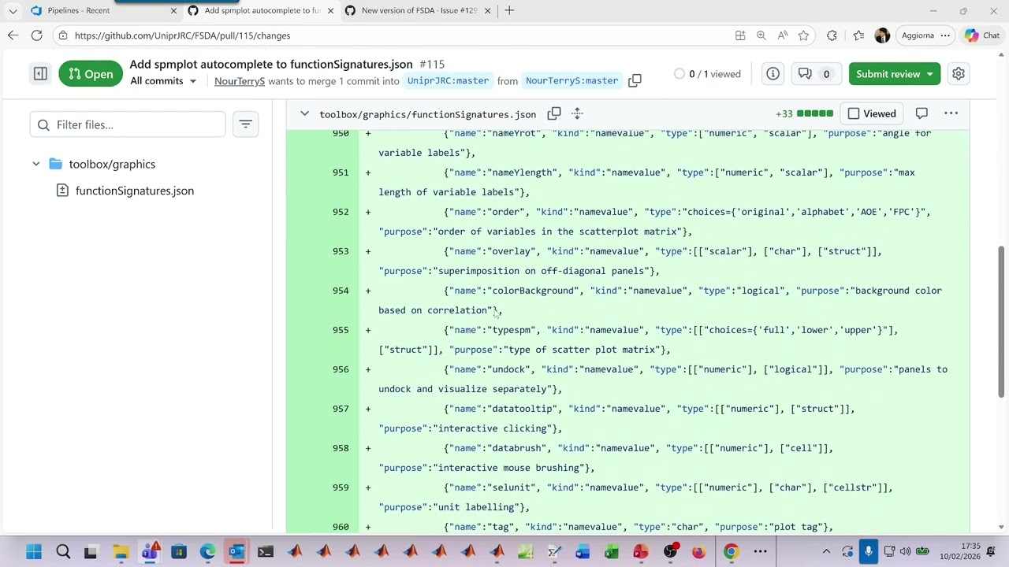The height and width of the screenshot is (567, 1009).
Task: Open the pull request info icon
Action: point(773,74)
